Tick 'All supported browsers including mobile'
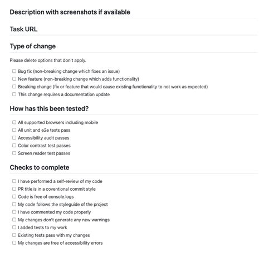The height and width of the screenshot is (253, 264). point(14,122)
